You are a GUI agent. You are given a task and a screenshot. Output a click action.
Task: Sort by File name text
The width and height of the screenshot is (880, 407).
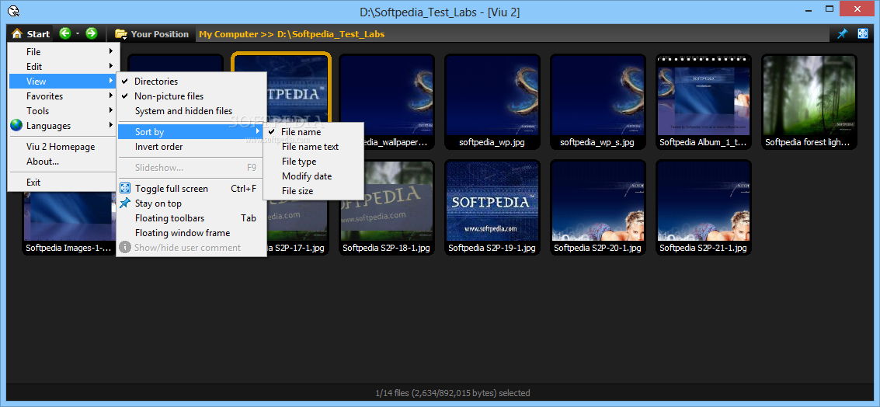[x=313, y=147]
